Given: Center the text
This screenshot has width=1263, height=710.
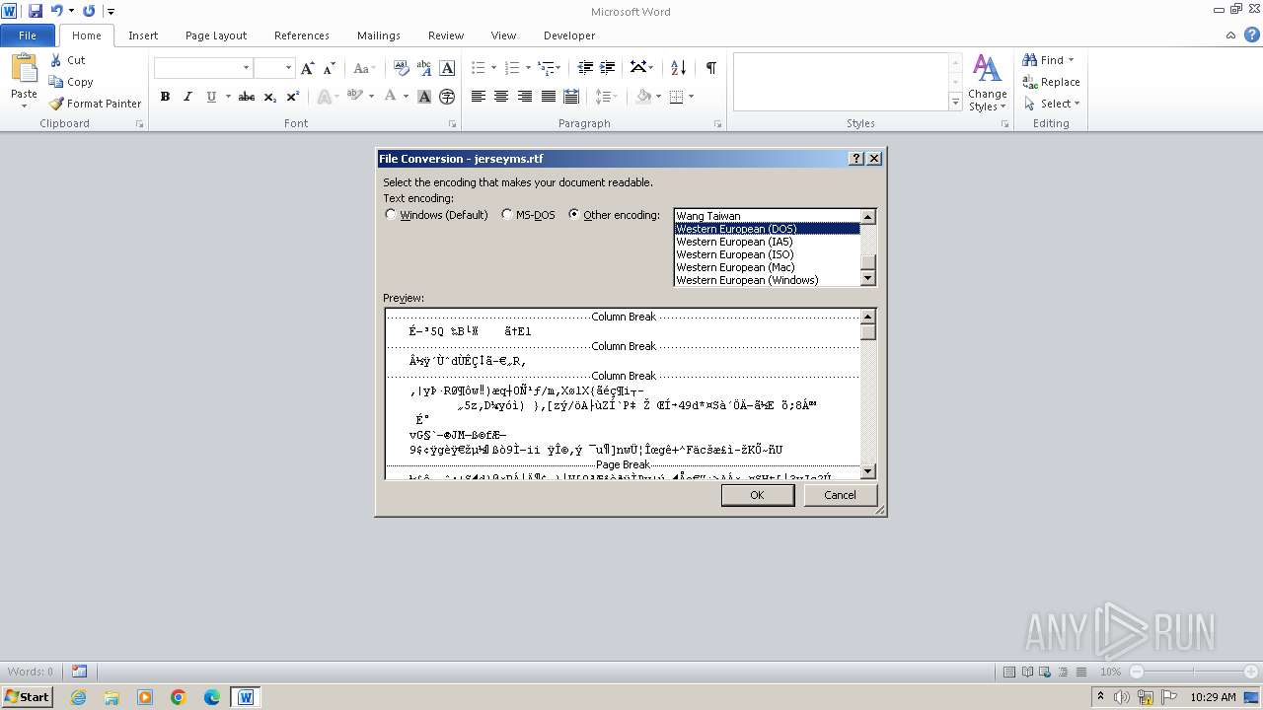Looking at the screenshot, I should click(x=501, y=97).
